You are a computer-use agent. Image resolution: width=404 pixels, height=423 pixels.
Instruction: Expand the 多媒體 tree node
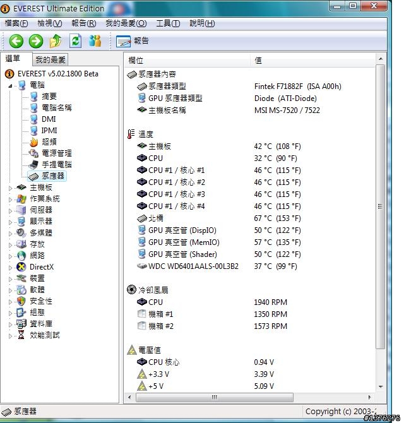click(x=10, y=234)
